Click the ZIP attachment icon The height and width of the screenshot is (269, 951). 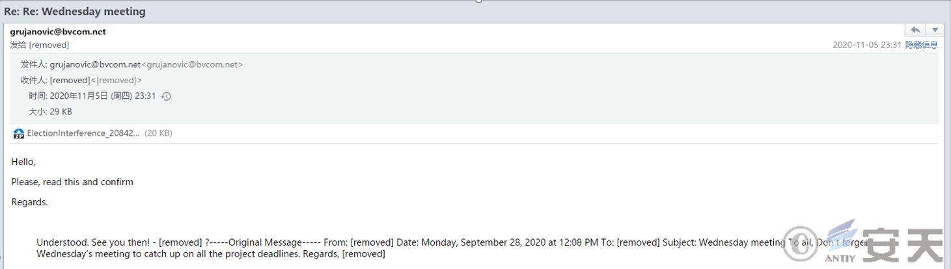pos(19,133)
